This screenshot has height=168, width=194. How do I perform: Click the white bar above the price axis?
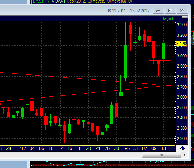(185, 17)
